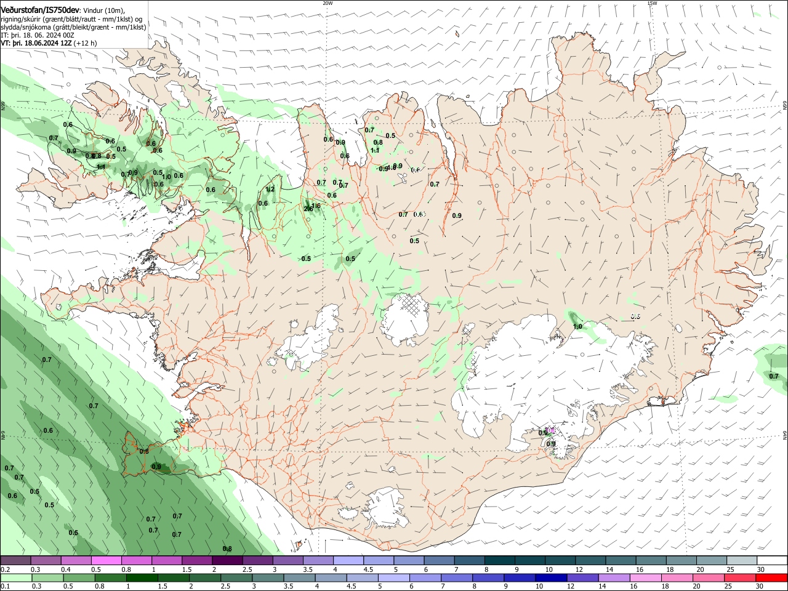
Task: Click the '0.8' value at the bottom sea edge
Action: pyautogui.click(x=227, y=549)
